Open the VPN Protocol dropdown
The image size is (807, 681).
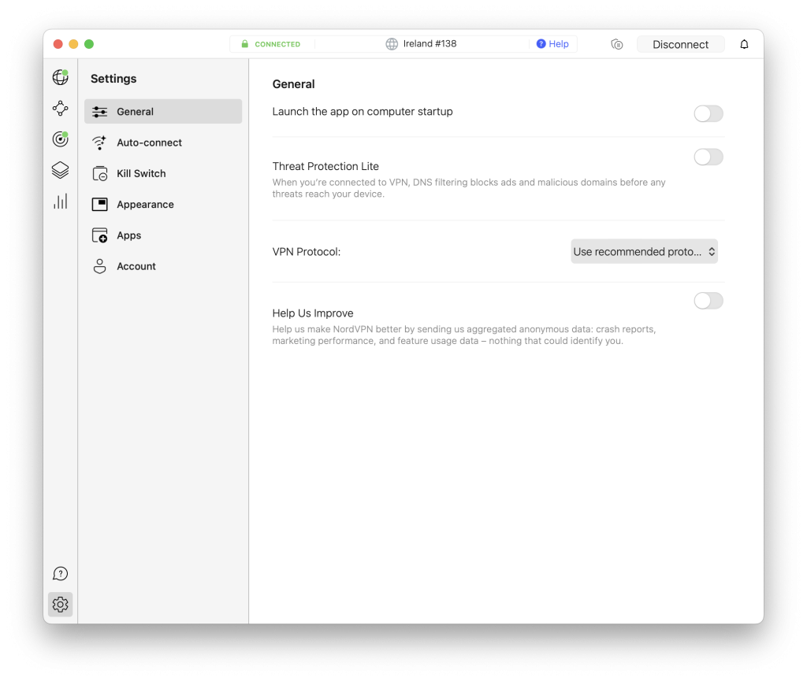[644, 251]
